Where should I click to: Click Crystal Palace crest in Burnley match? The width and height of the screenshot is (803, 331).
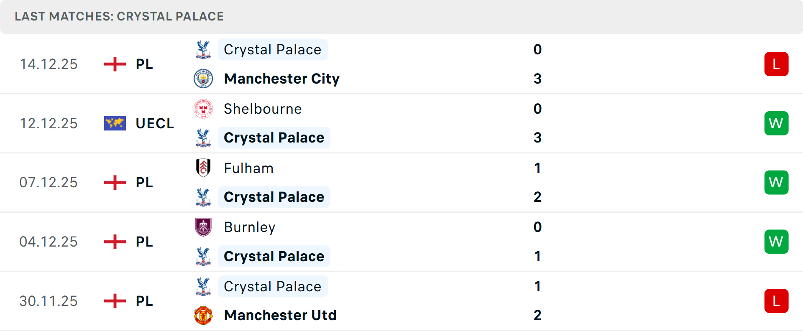(203, 256)
